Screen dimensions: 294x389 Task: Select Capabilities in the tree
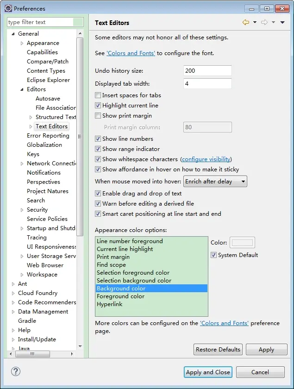coord(42,52)
